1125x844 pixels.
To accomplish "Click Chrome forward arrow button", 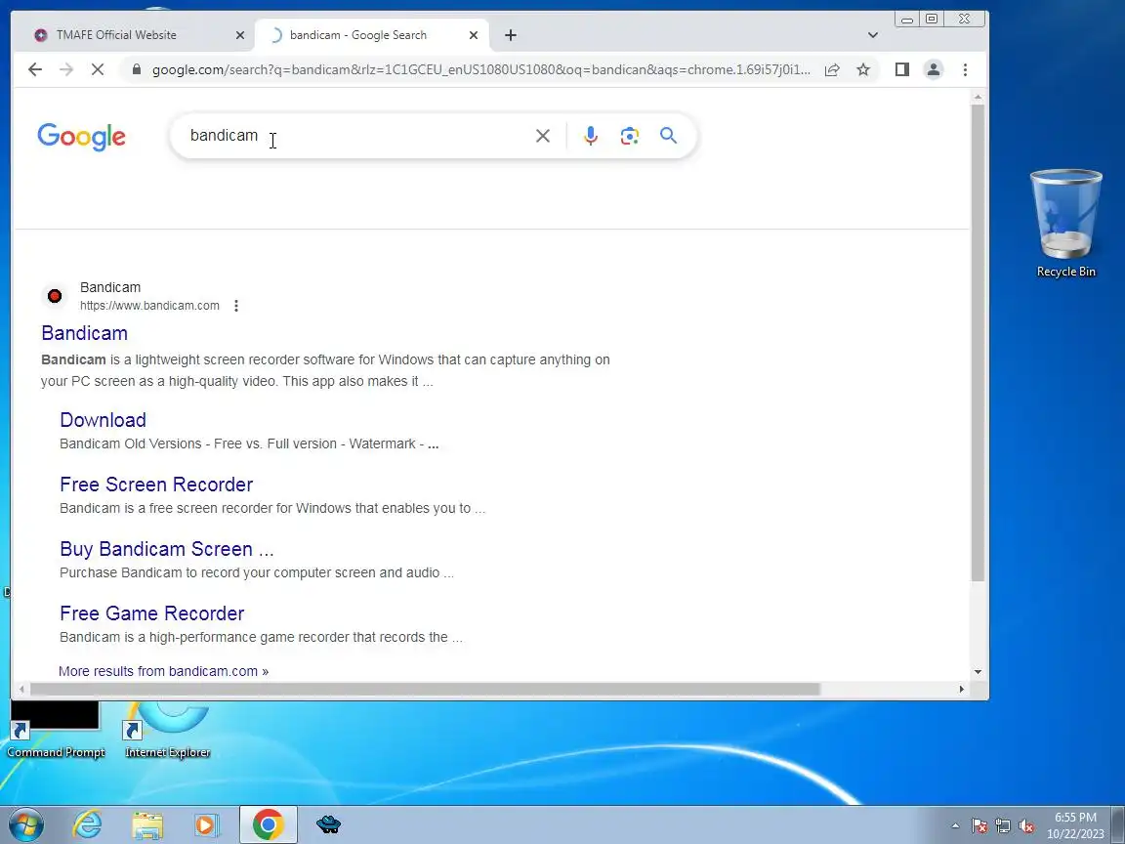I will [66, 69].
